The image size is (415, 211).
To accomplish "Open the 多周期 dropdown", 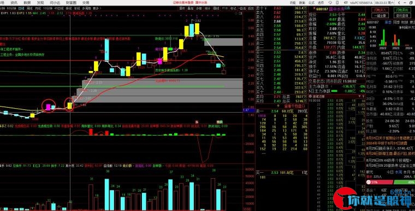I will coord(86,8).
